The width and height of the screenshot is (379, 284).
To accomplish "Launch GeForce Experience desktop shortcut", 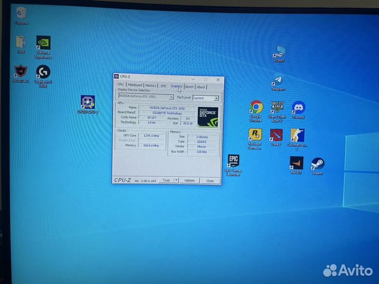I will (43, 47).
